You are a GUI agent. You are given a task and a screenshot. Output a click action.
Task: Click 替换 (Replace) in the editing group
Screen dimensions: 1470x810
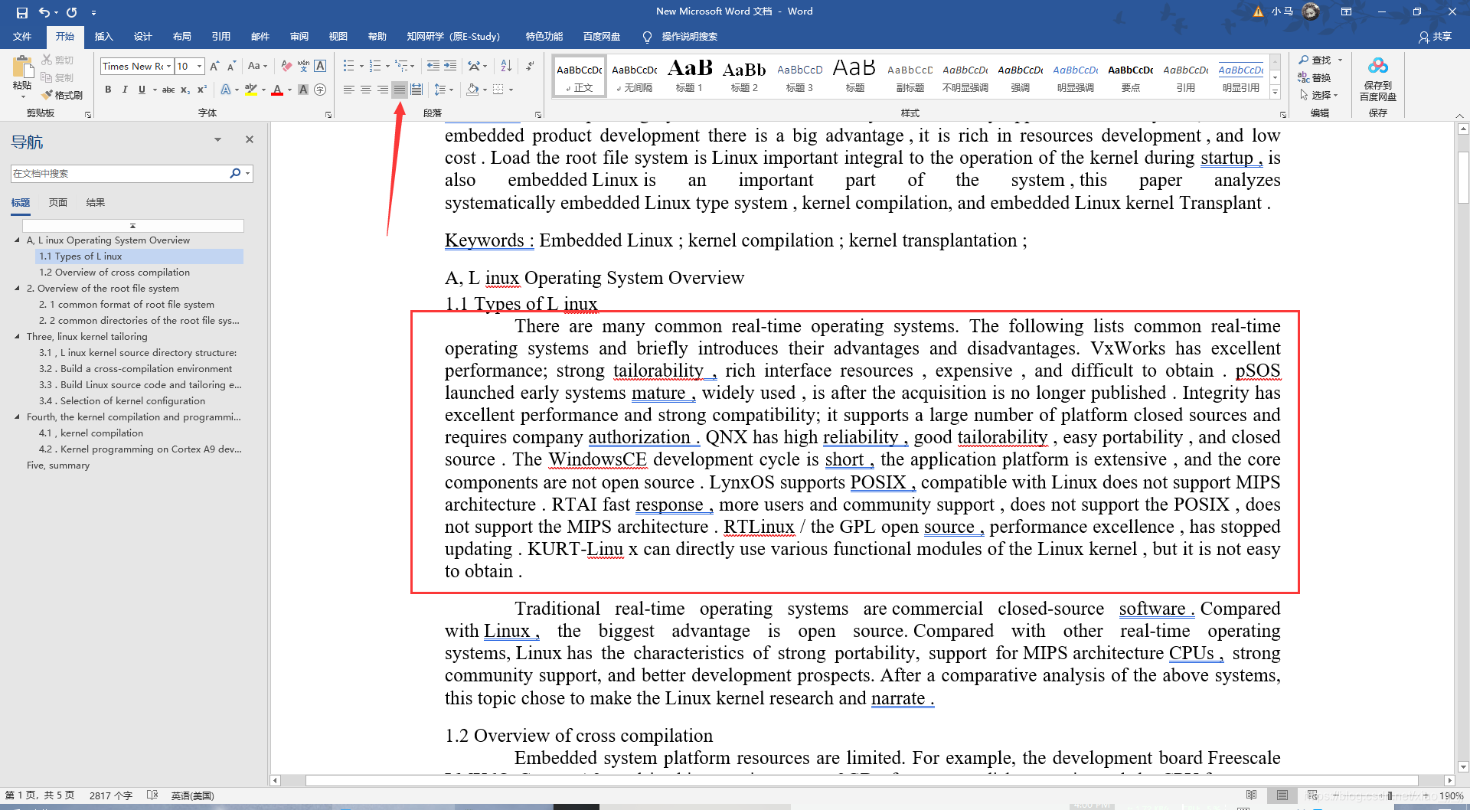[1315, 77]
